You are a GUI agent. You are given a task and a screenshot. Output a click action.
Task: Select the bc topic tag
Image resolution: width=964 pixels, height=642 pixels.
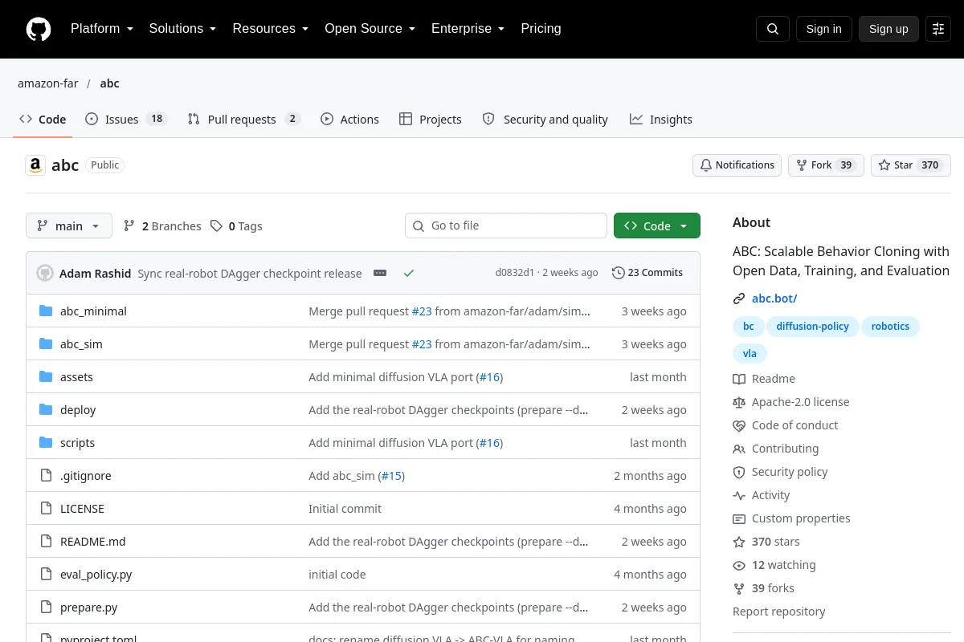(748, 327)
